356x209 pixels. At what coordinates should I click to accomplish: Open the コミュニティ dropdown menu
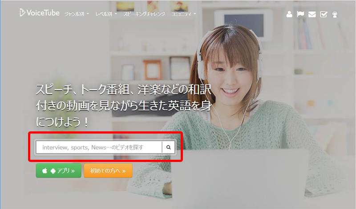click(183, 14)
